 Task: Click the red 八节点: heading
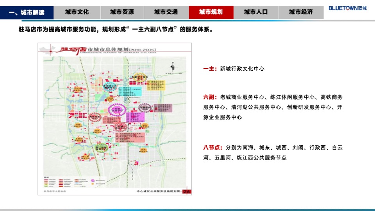tap(212, 148)
